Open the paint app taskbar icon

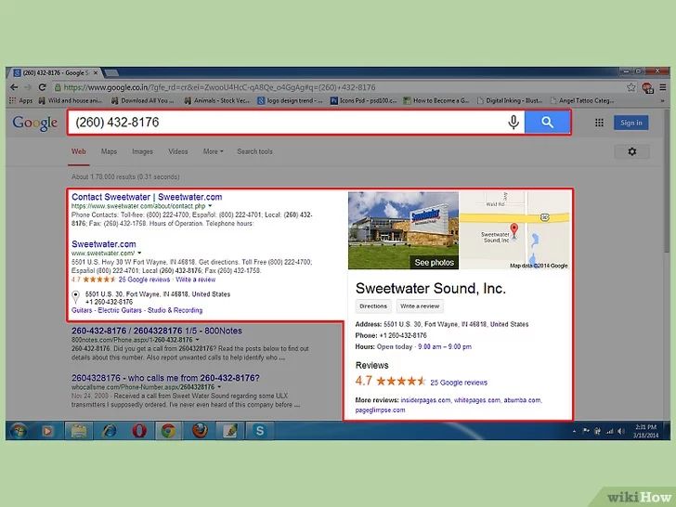(x=229, y=431)
